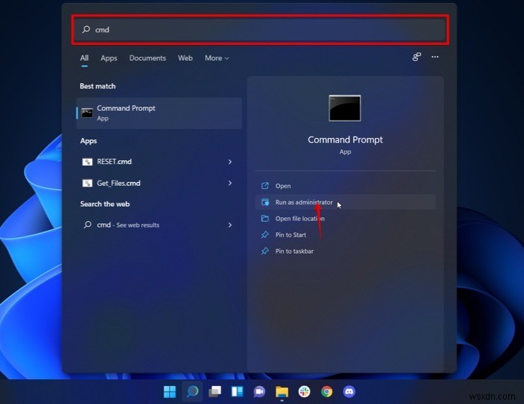Viewport: 524px width, 404px height.
Task: Click the Open action icon
Action: (265, 186)
